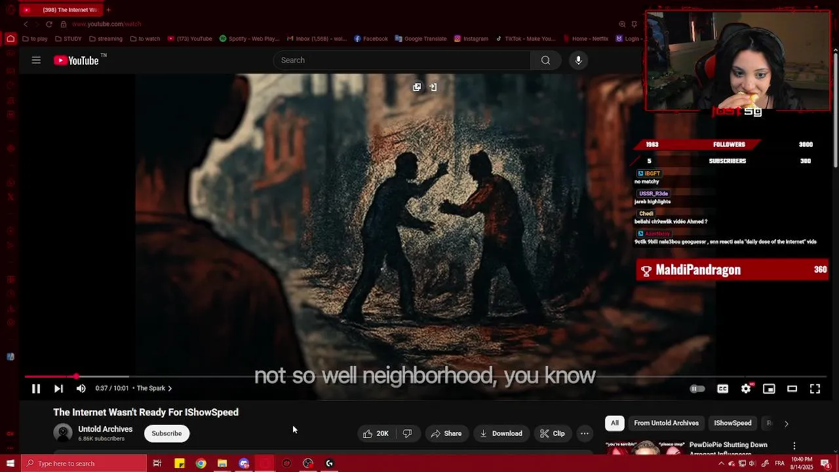This screenshot has height=472, width=839.
Task: Open Google Chrome from taskbar
Action: (x=201, y=463)
